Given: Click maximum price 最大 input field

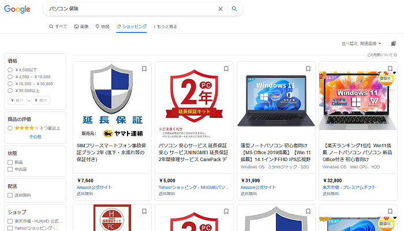Looking at the screenshot, I should (x=41, y=100).
